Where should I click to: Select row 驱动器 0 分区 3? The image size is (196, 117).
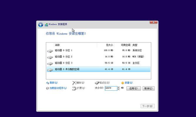coord(98,63)
